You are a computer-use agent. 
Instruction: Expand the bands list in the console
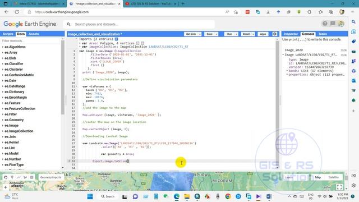click(x=287, y=71)
